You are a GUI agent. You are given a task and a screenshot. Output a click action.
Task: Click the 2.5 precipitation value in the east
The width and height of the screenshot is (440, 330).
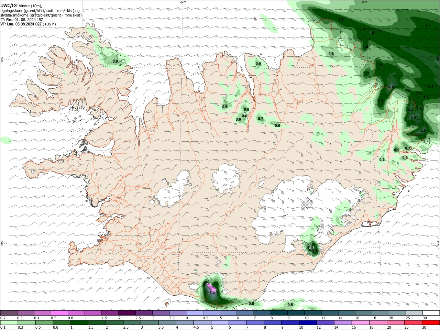(423, 130)
